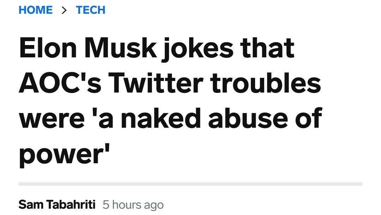
Task: Click the breadcrumb chevron separator
Action: coord(64,10)
